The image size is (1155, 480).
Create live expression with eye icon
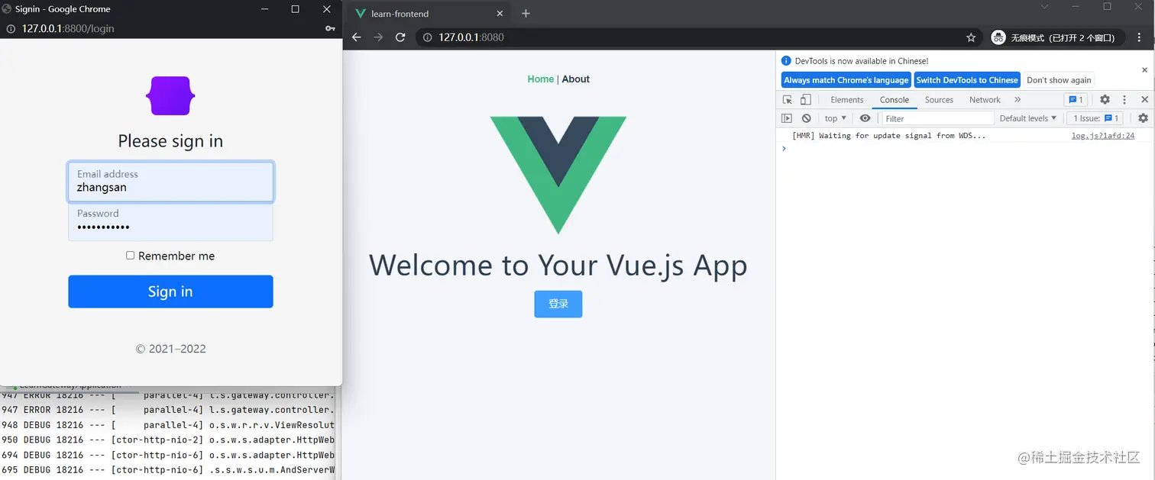pos(865,118)
